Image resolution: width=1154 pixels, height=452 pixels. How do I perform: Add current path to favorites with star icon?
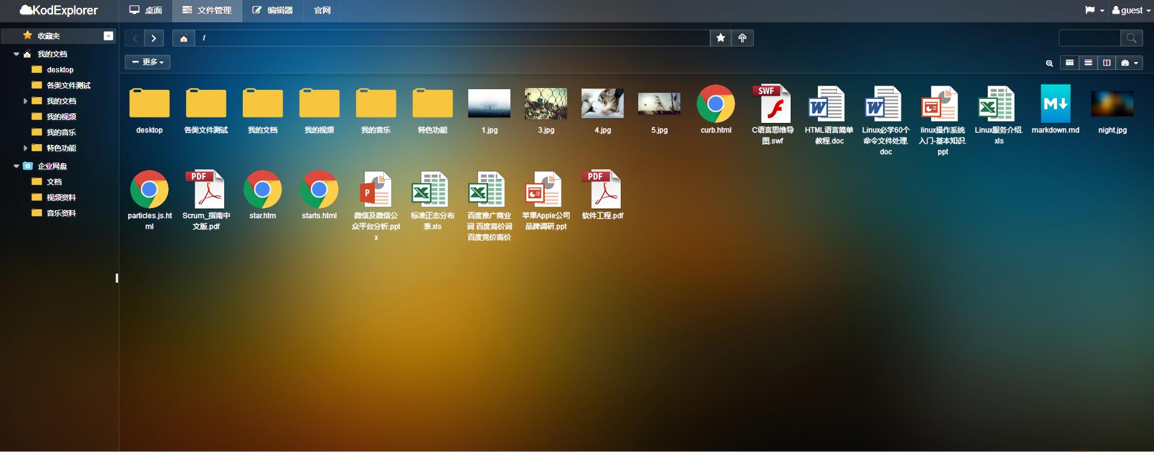coord(721,38)
